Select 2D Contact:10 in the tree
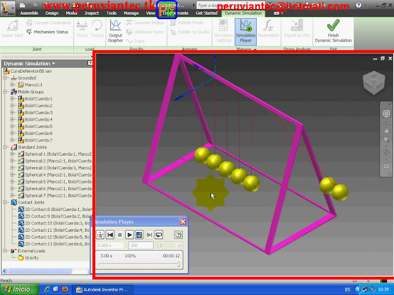Screen dimensions: 394x295 point(54,223)
